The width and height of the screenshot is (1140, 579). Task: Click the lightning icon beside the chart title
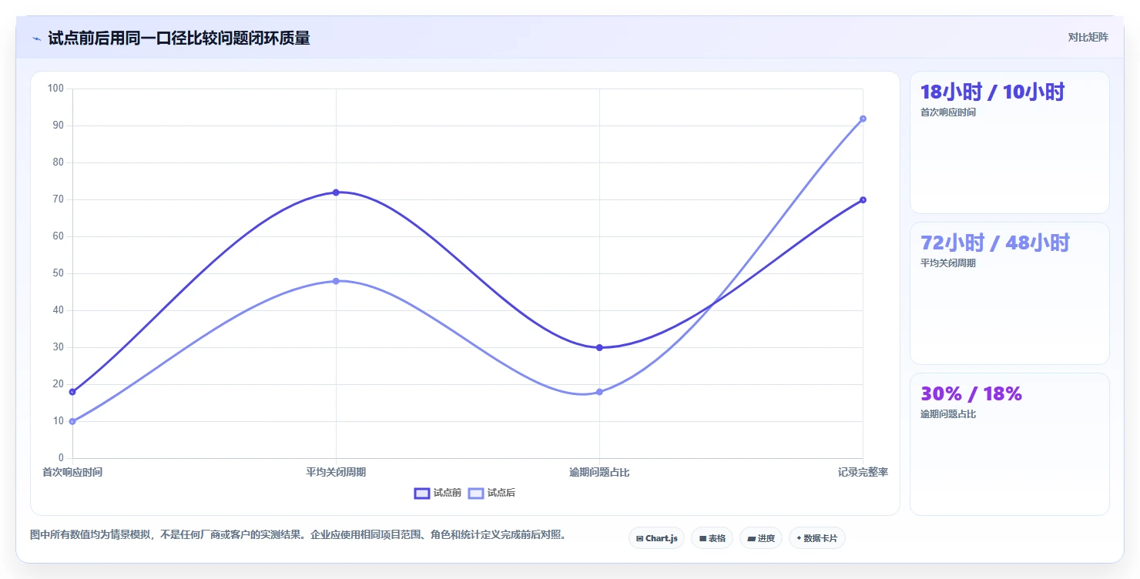(36, 38)
